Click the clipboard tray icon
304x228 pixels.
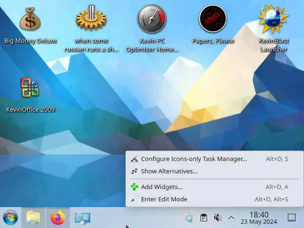(204, 218)
